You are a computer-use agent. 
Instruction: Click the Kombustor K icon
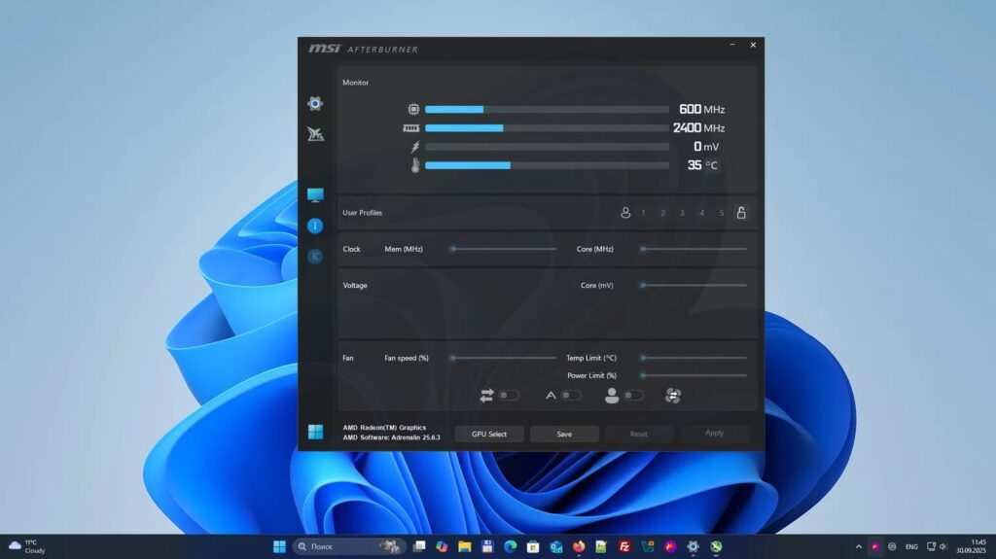pos(315,257)
